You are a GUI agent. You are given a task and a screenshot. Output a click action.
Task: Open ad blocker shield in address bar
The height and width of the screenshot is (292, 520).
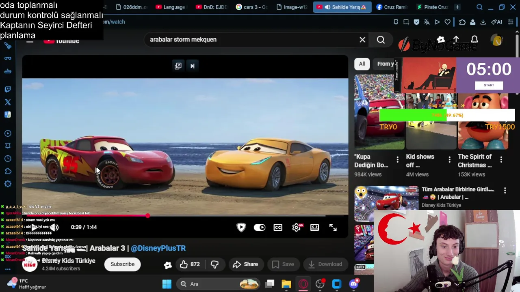(416, 22)
